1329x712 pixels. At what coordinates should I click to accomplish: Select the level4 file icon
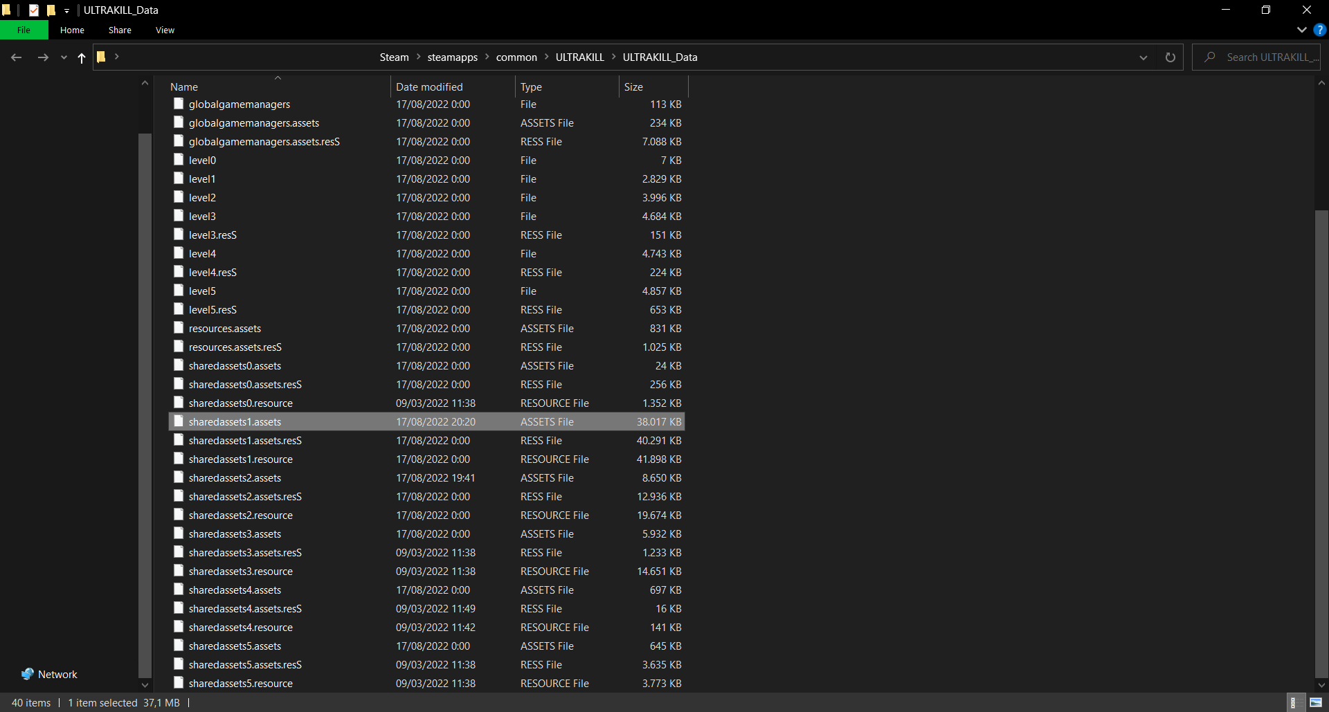(x=179, y=253)
